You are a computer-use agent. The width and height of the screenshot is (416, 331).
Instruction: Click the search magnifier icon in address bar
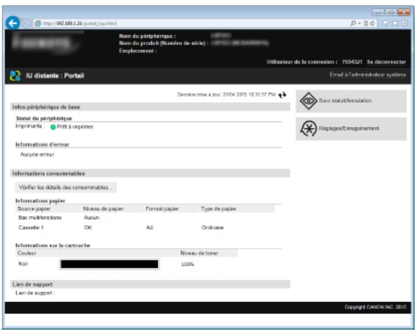pos(353,23)
